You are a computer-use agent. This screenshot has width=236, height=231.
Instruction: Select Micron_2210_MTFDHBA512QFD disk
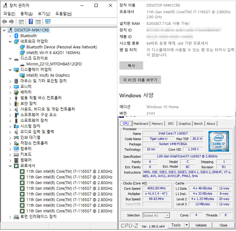pos(54,64)
